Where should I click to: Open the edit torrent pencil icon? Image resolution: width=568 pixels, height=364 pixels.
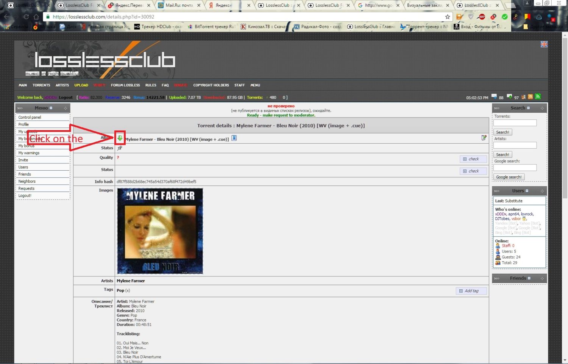click(x=484, y=138)
